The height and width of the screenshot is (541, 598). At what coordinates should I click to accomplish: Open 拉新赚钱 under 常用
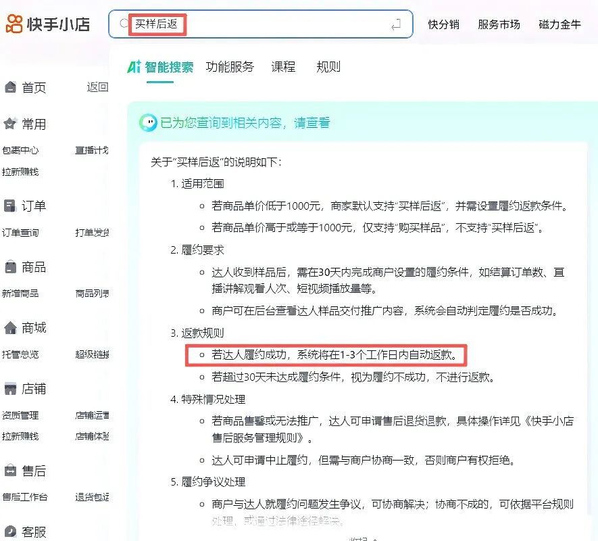pos(20,172)
